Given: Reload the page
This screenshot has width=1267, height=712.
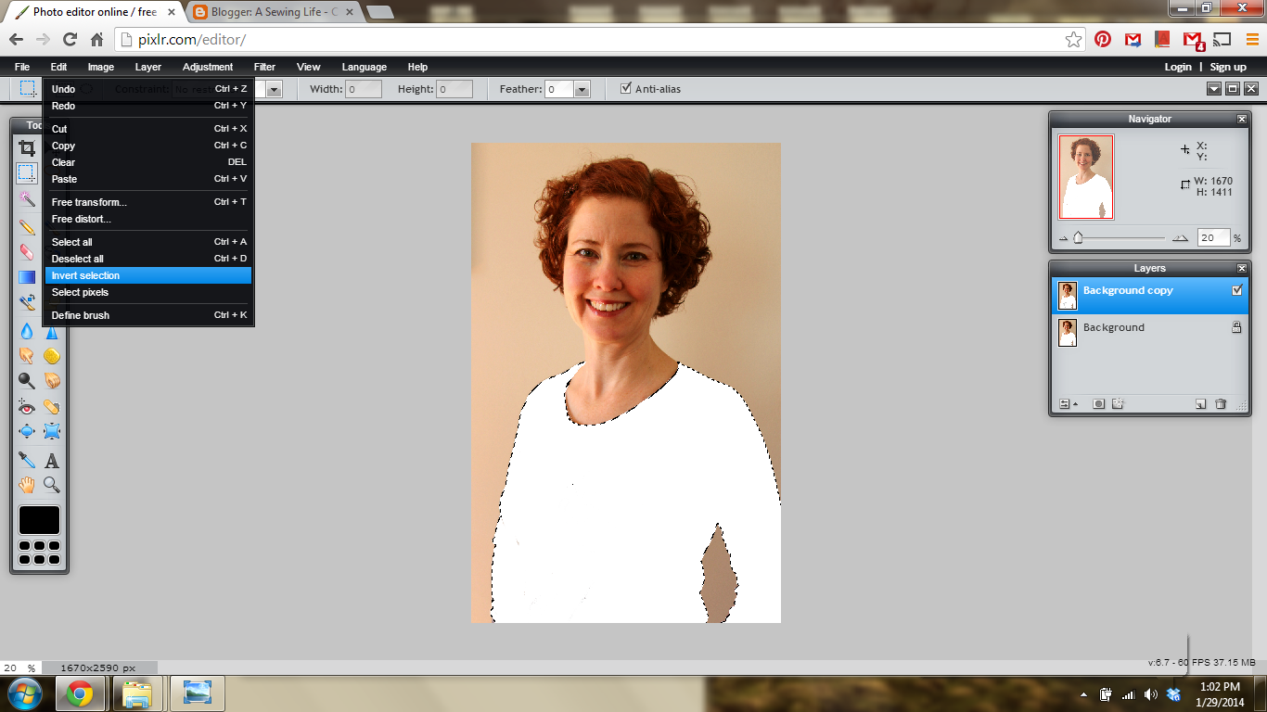Looking at the screenshot, I should [70, 39].
